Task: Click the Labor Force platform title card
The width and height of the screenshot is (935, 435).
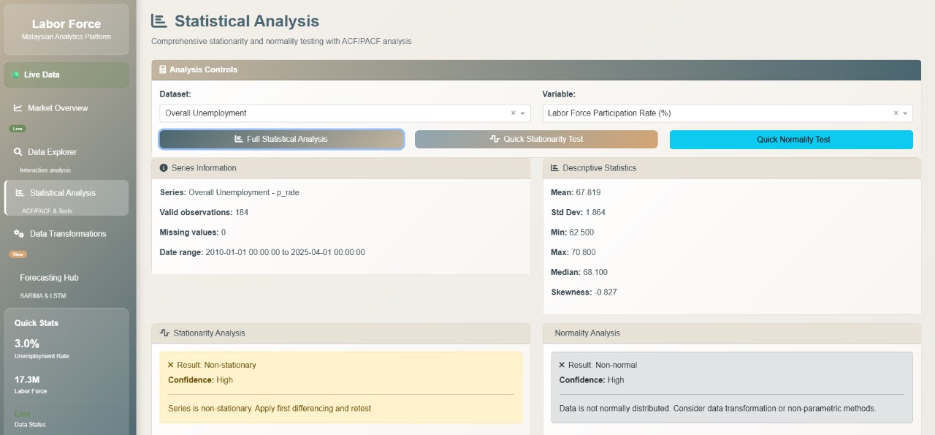Action: (x=66, y=29)
